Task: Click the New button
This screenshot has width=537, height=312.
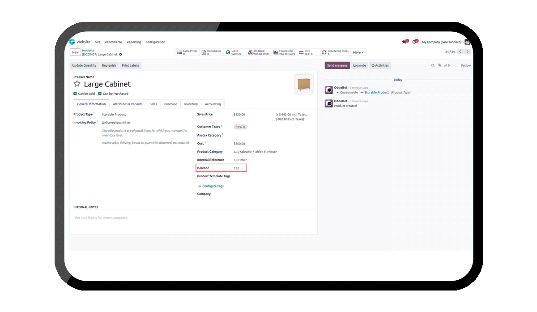Action: pyautogui.click(x=75, y=52)
